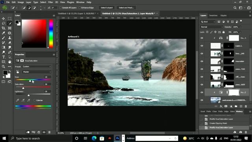Reset adjustment to defaults in Properties
Screen dimensions: 252x142
(x=39, y=132)
